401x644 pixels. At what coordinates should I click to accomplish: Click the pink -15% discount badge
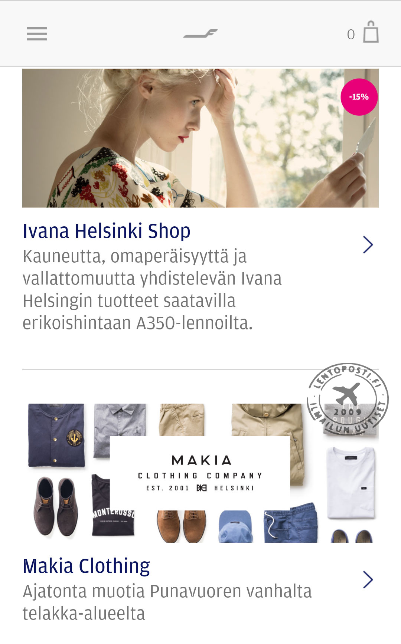(x=359, y=97)
